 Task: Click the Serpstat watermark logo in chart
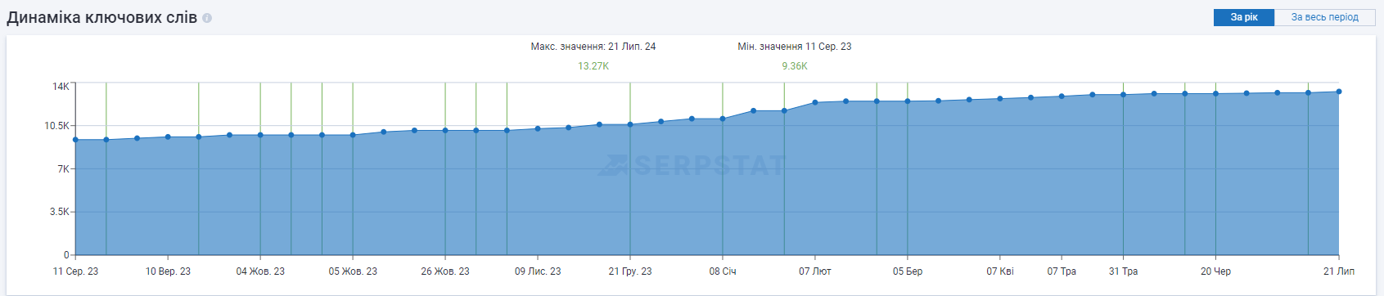[692, 166]
